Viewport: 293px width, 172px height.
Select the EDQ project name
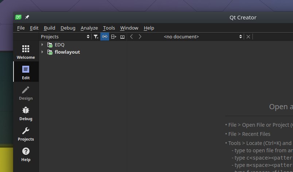click(59, 45)
